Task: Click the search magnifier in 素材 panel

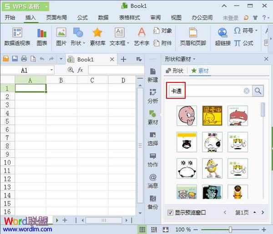Action: 258,91
